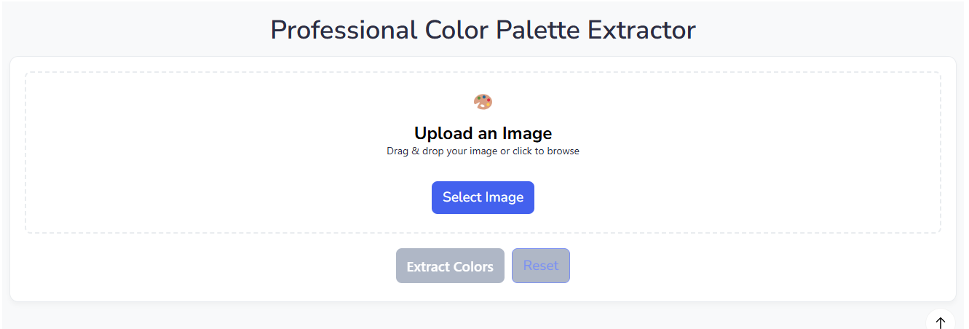
Task: Click the scroll-to-top arrow button
Action: pyautogui.click(x=941, y=322)
